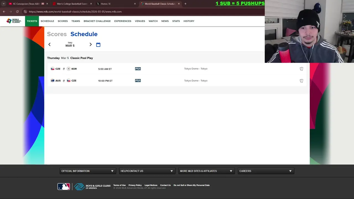Expand More MLB Sites & Affiliates dropdown

[x=206, y=171]
